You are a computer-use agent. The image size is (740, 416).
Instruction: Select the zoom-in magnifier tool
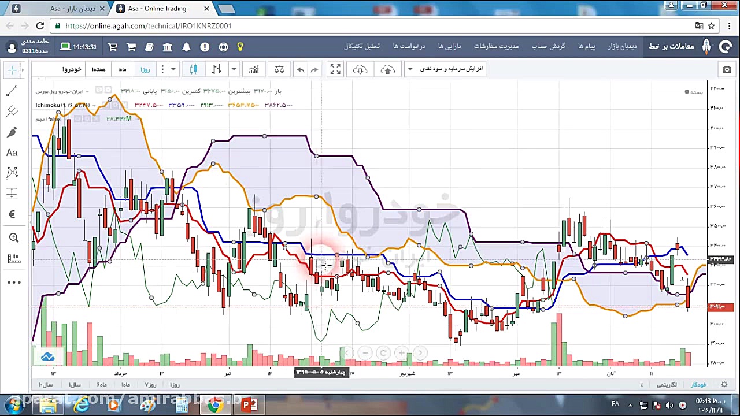tap(14, 237)
